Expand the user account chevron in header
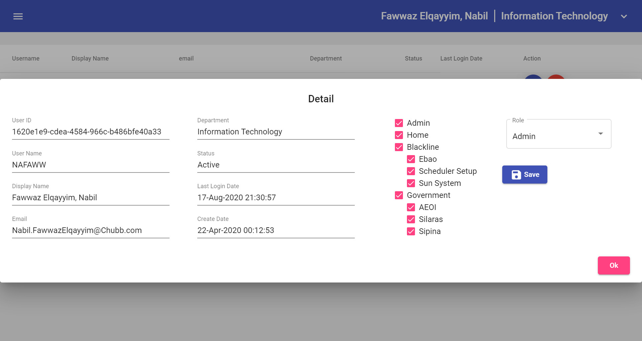 click(x=624, y=16)
